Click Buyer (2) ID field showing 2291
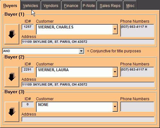Viewport: 160px width, 128px height. (x=28, y=70)
